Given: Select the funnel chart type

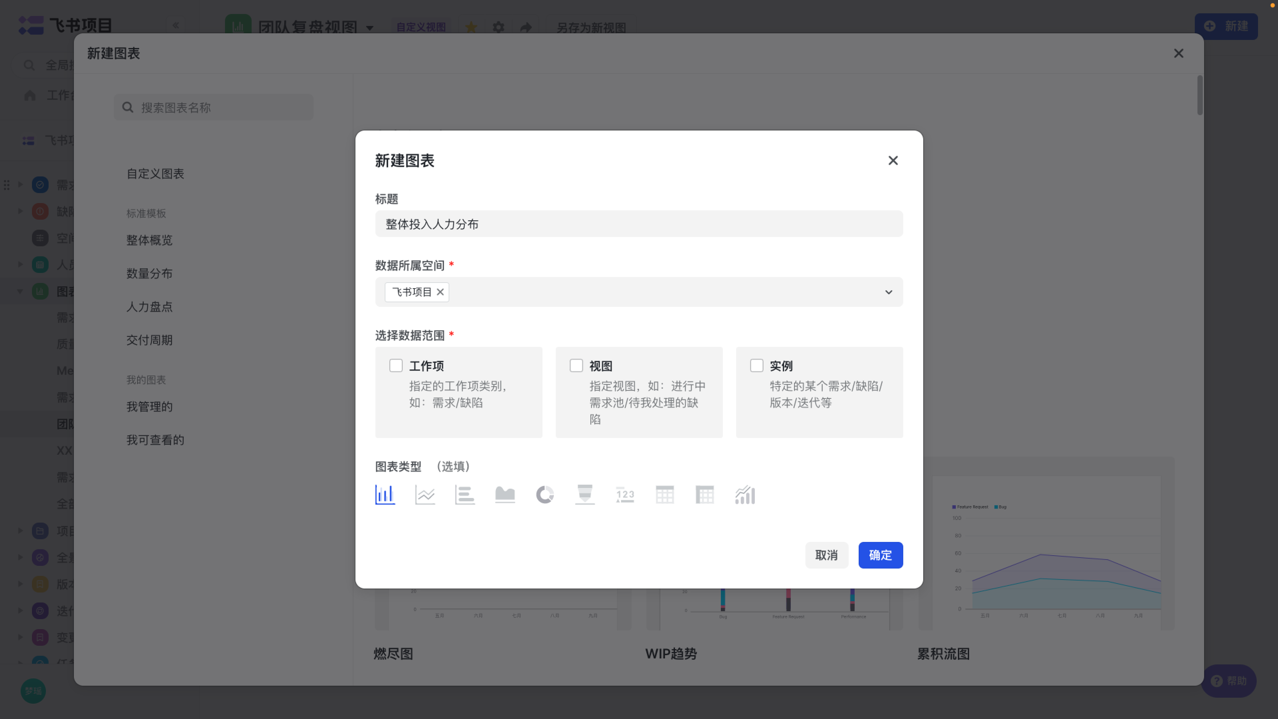Looking at the screenshot, I should pos(585,495).
